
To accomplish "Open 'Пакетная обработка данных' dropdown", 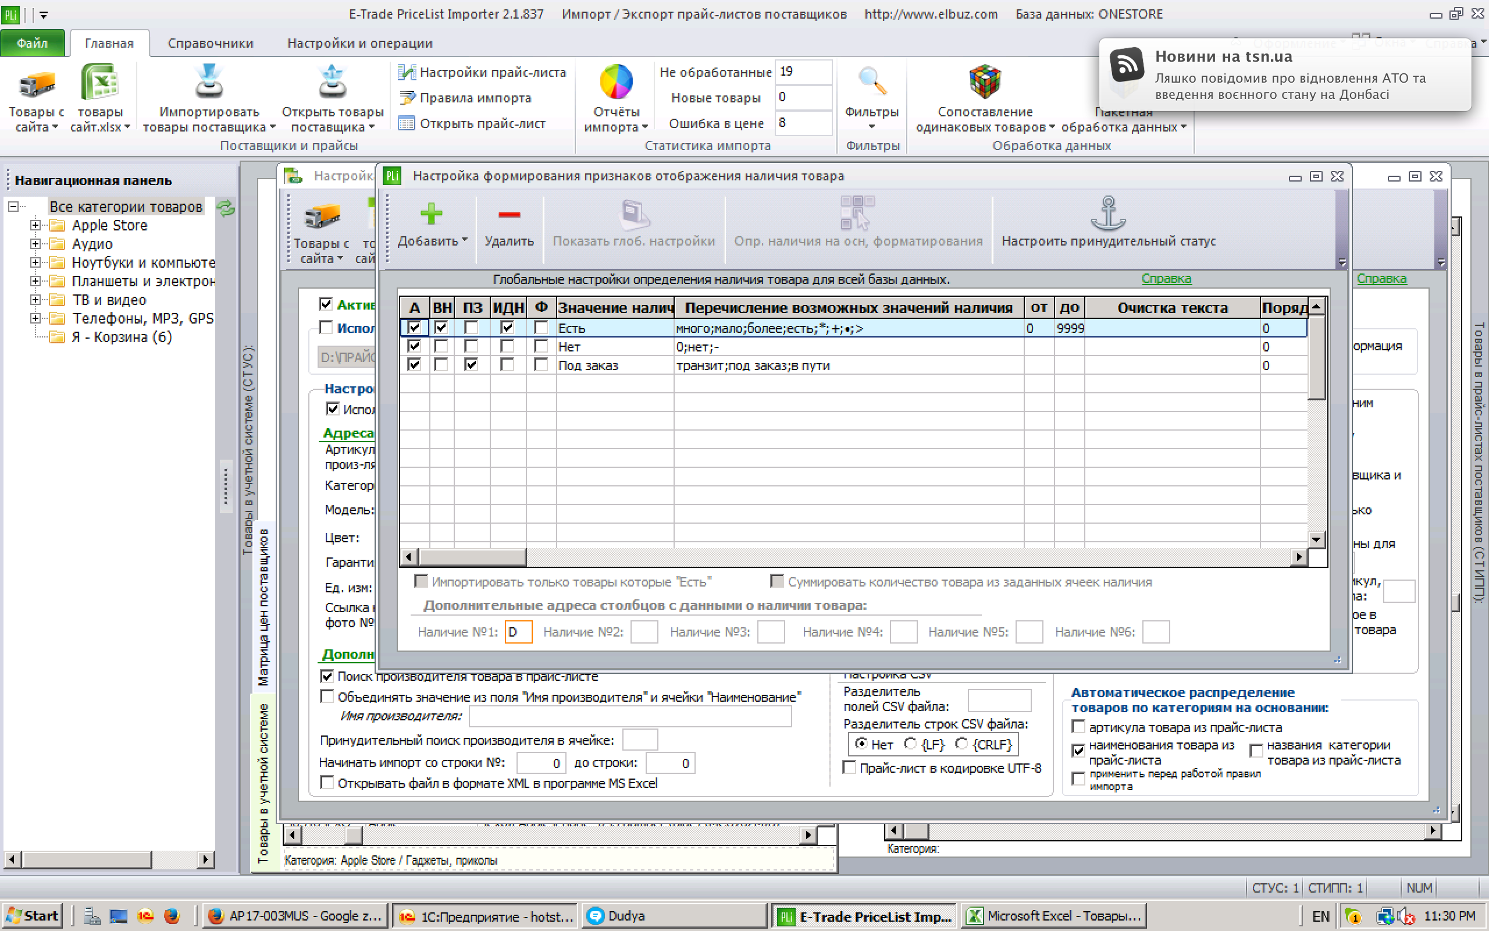I will pos(1183,127).
